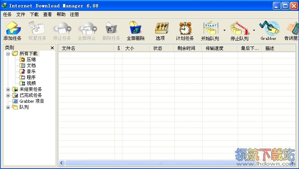Open the 文件 menu

click(x=21, y=15)
